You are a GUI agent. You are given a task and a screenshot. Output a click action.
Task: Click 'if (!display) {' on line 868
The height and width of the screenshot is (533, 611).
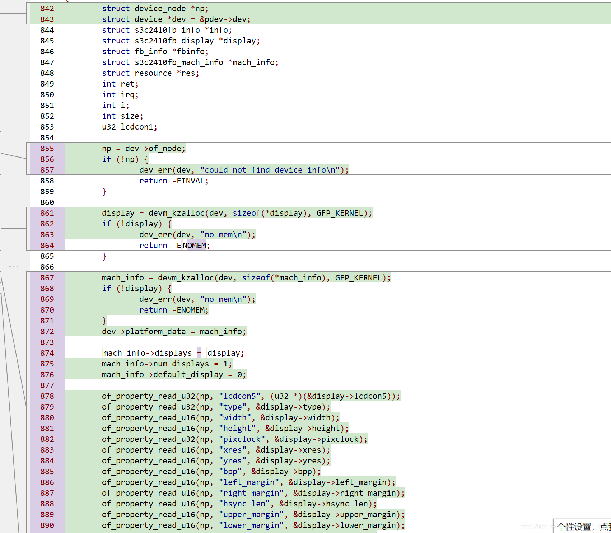click(x=137, y=288)
